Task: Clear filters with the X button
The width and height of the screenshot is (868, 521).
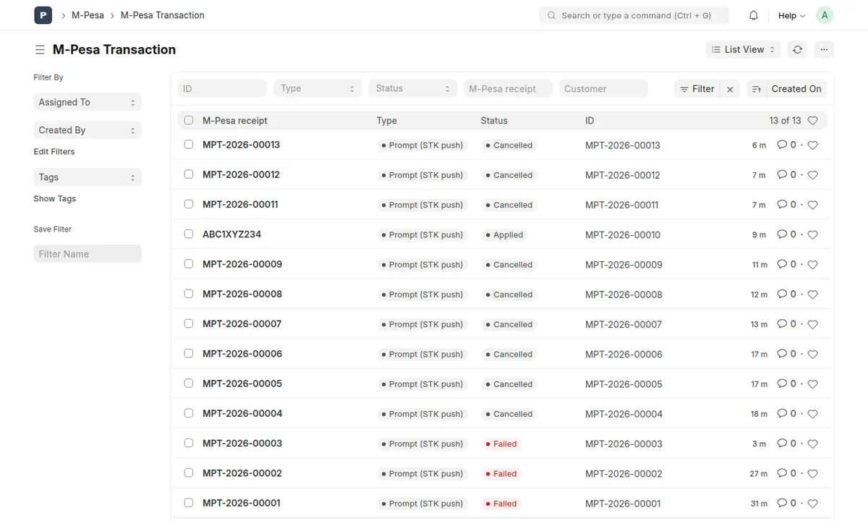Action: coord(730,89)
